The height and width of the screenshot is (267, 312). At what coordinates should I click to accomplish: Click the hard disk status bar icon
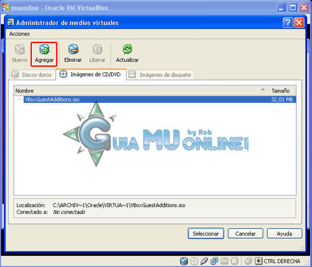(184, 261)
